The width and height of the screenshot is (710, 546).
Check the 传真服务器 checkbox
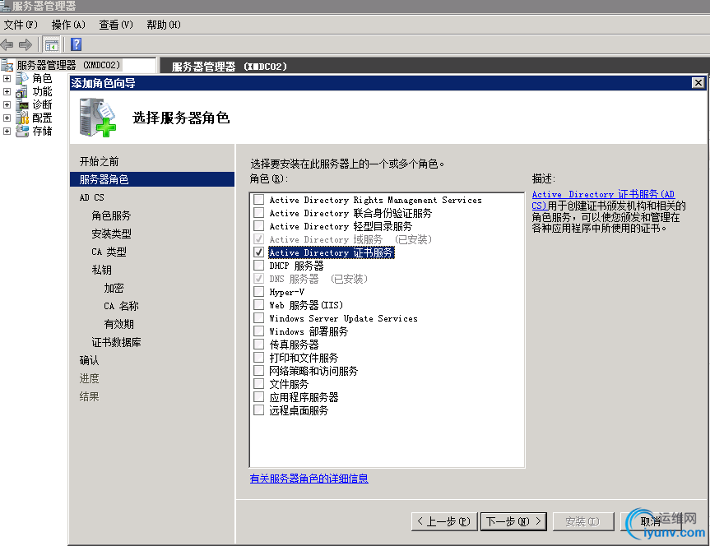point(258,344)
